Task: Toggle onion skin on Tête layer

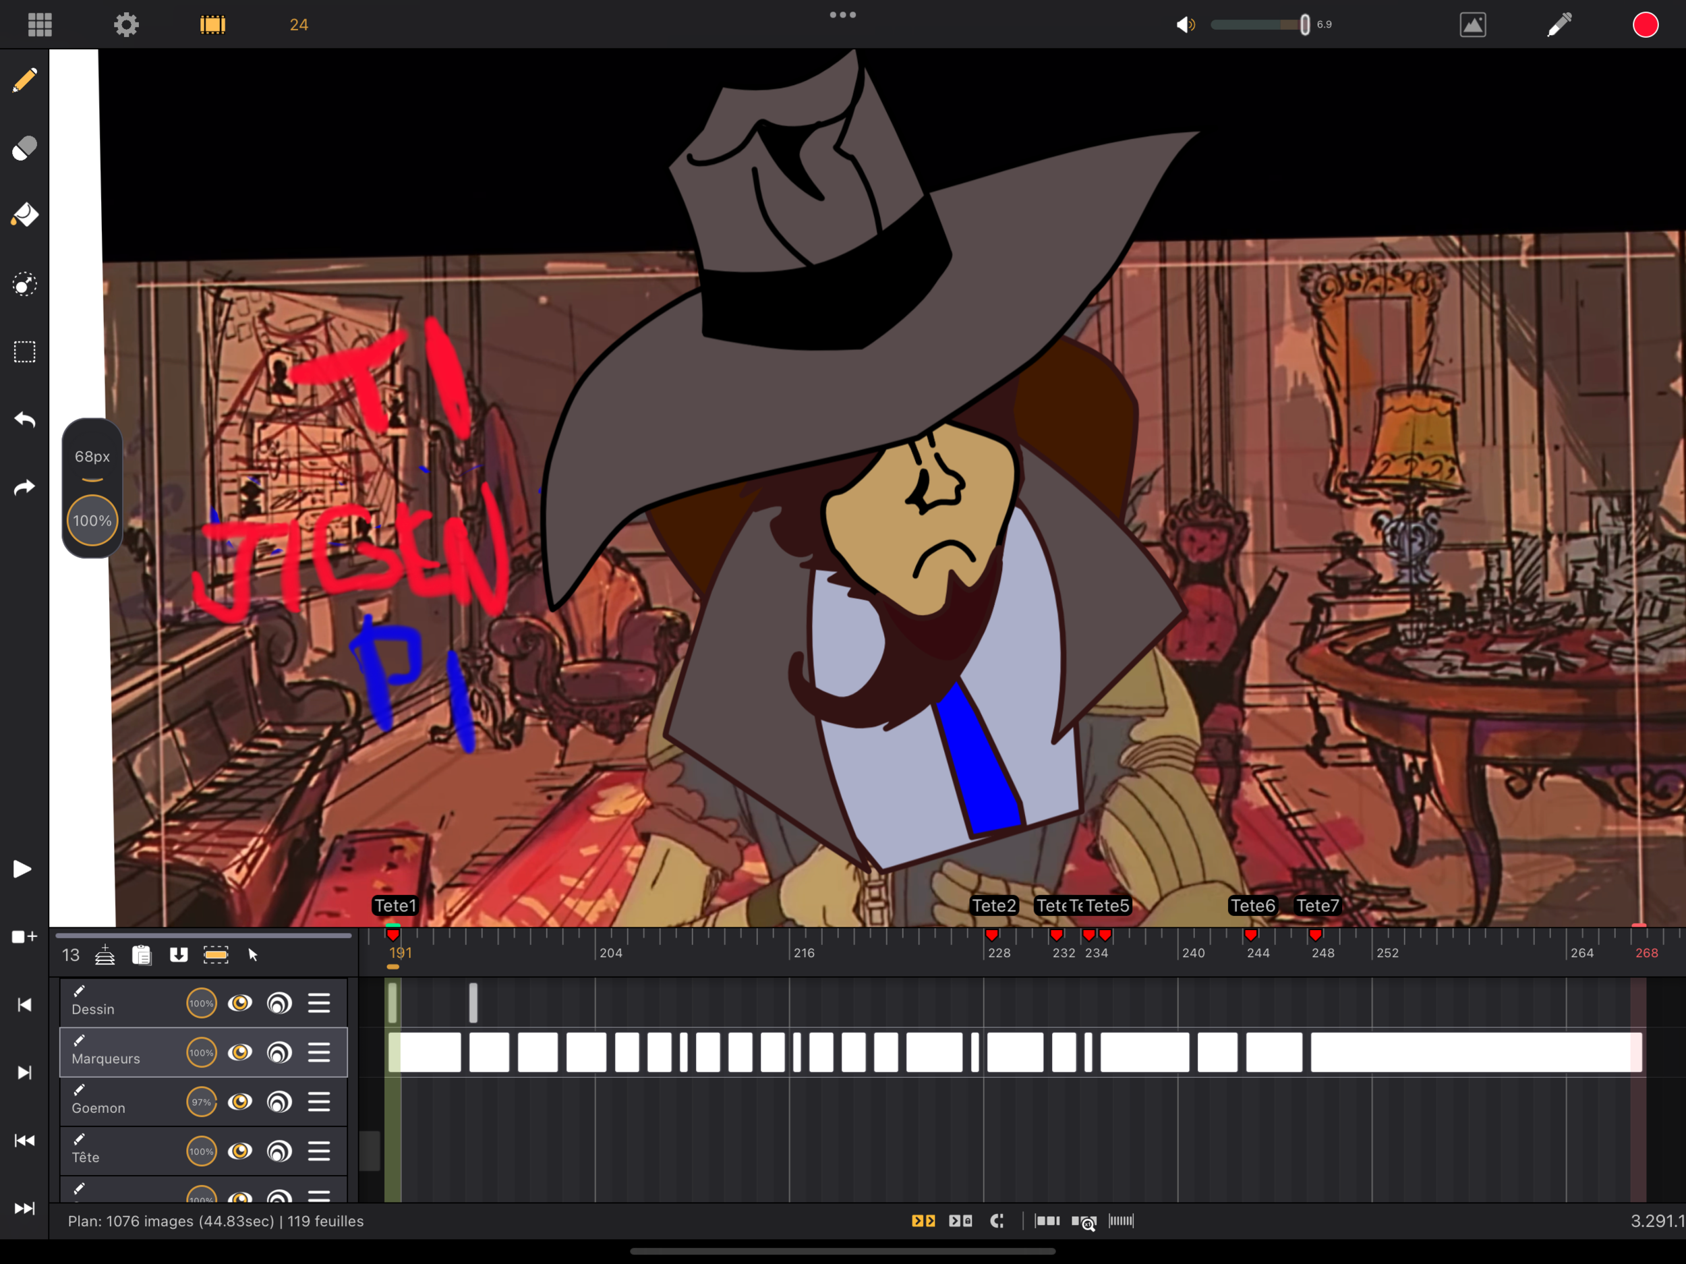Action: point(279,1151)
